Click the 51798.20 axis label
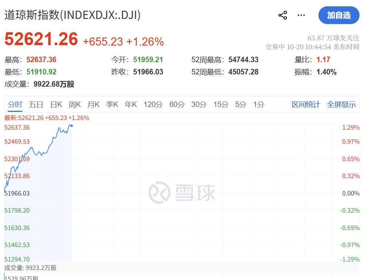 [17, 210]
